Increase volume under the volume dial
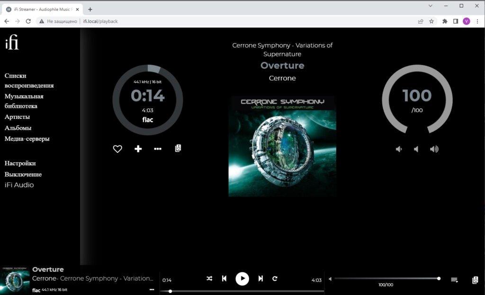485x295 pixels. tap(434, 149)
